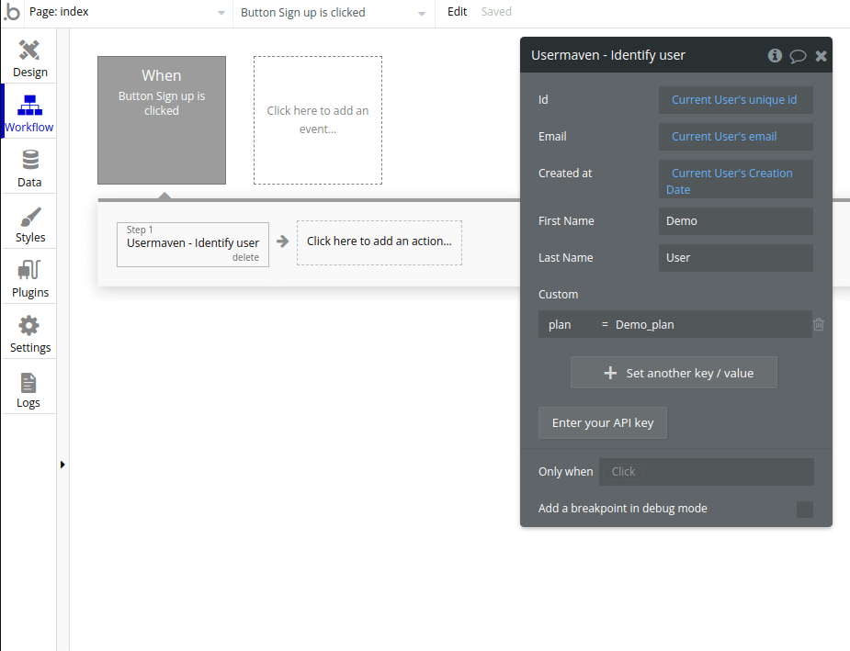Toggle breakpoint in debug mode checkbox

[x=804, y=509]
